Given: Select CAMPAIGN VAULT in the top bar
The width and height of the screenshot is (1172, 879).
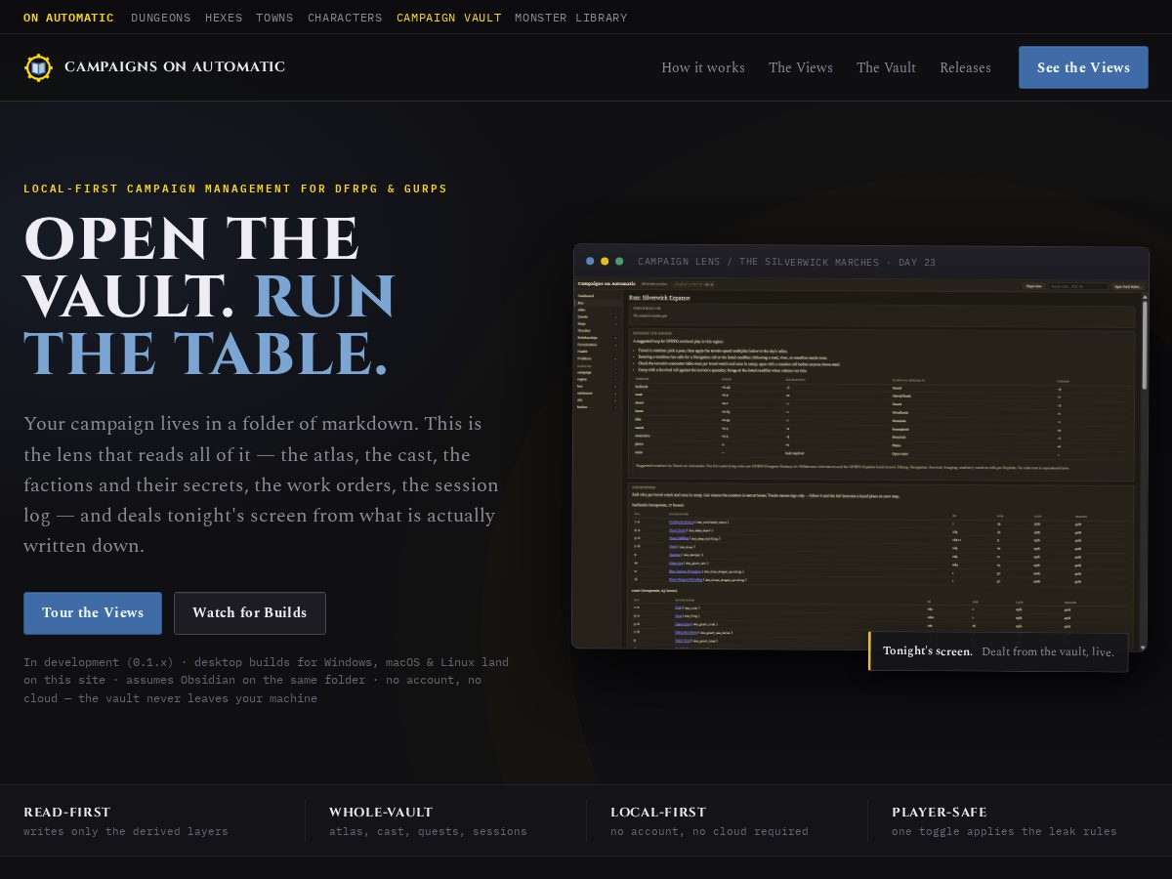Looking at the screenshot, I should click(x=449, y=18).
